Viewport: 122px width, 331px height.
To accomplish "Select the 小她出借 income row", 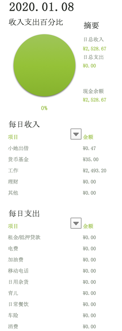I will [57, 148].
